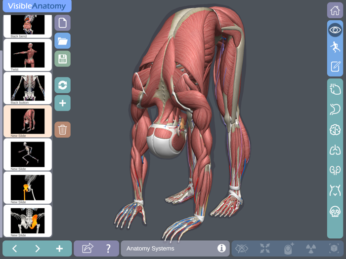The width and height of the screenshot is (346, 259).
Task: Select the eye view mode icon
Action: click(335, 30)
